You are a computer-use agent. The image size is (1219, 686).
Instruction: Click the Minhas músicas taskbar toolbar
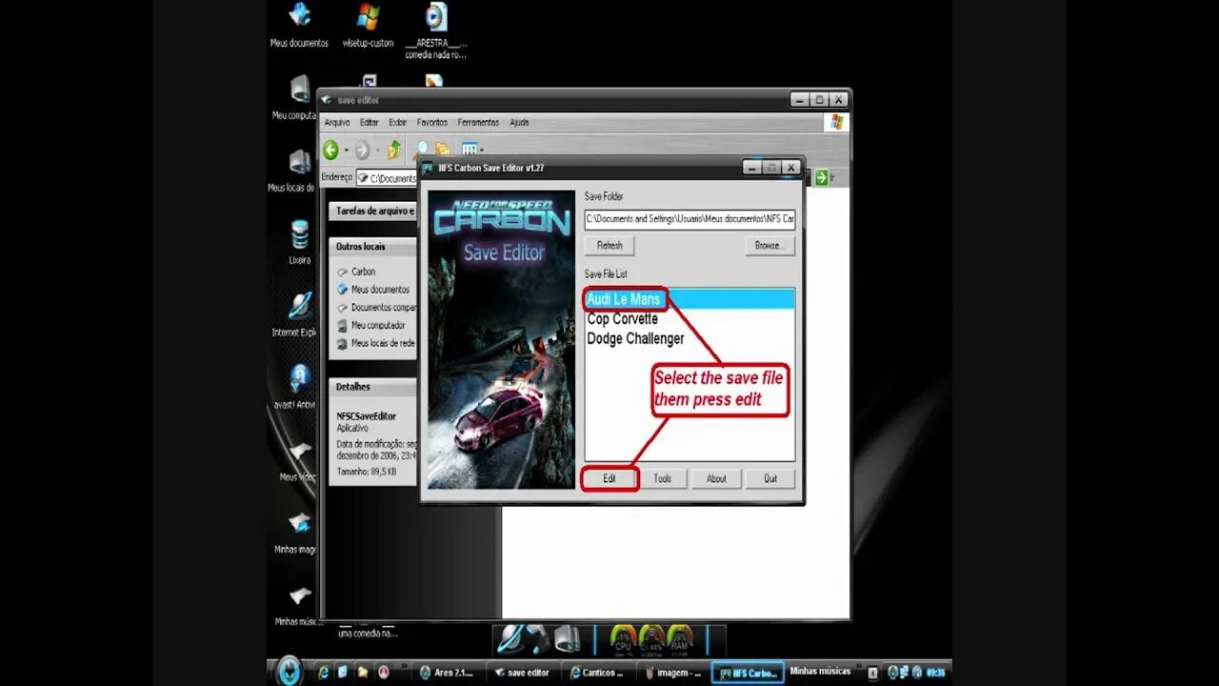(x=820, y=672)
